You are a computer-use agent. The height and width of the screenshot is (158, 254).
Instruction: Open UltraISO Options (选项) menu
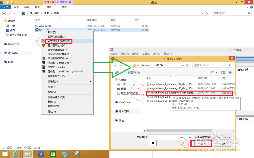[x=157, y=54]
